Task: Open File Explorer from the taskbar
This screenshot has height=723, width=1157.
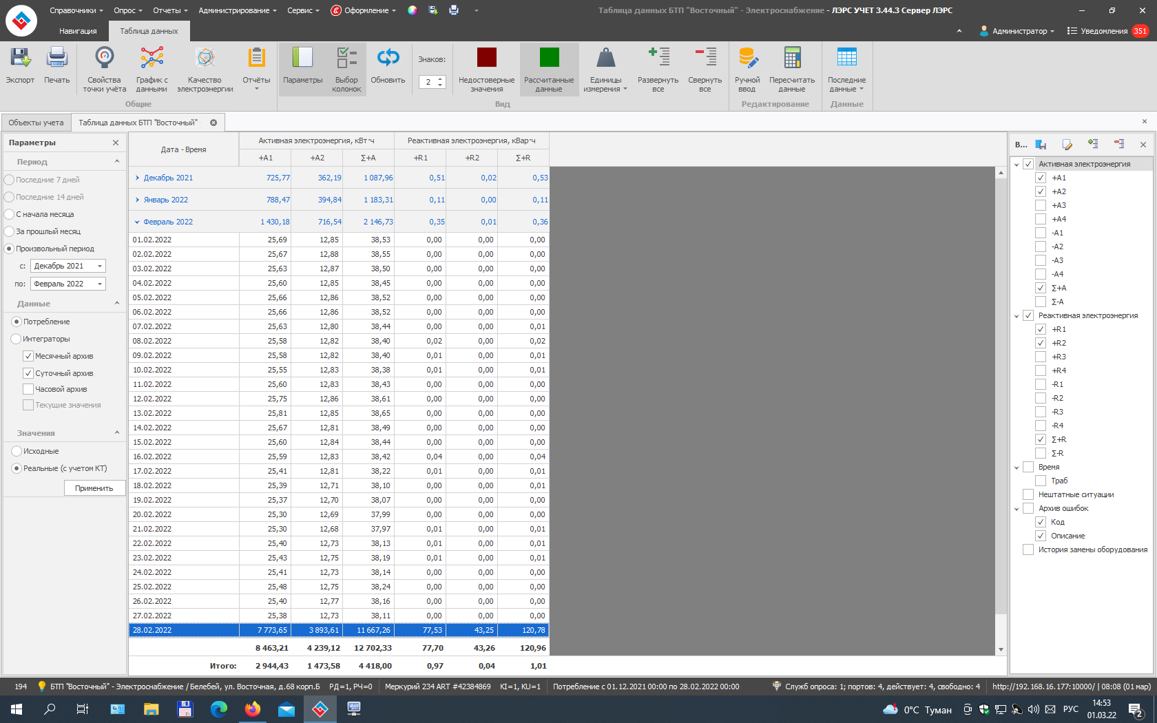Action: coord(151,709)
